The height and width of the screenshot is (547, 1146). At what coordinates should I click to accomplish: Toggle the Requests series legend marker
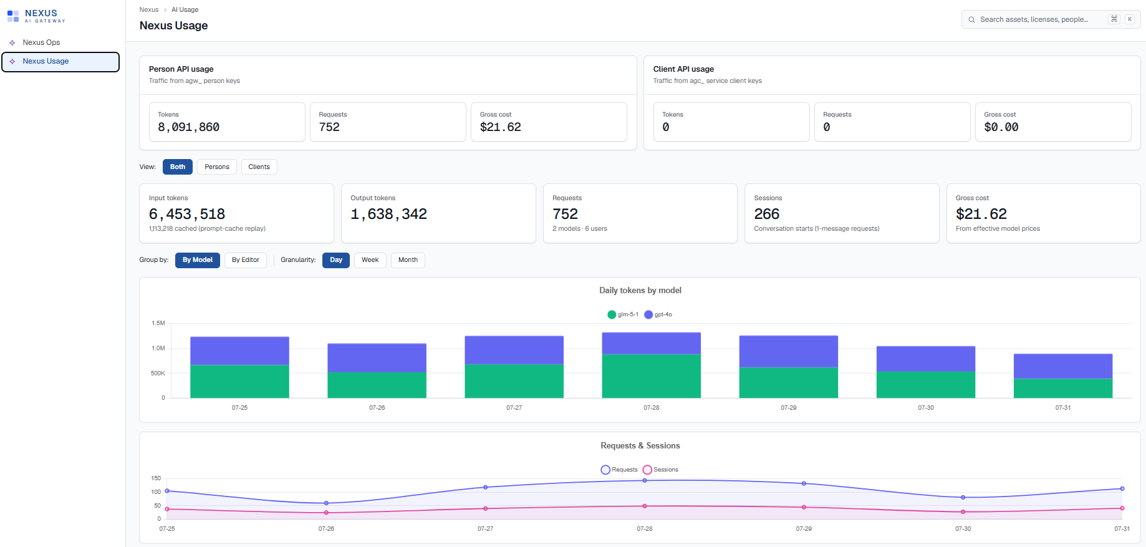[605, 470]
